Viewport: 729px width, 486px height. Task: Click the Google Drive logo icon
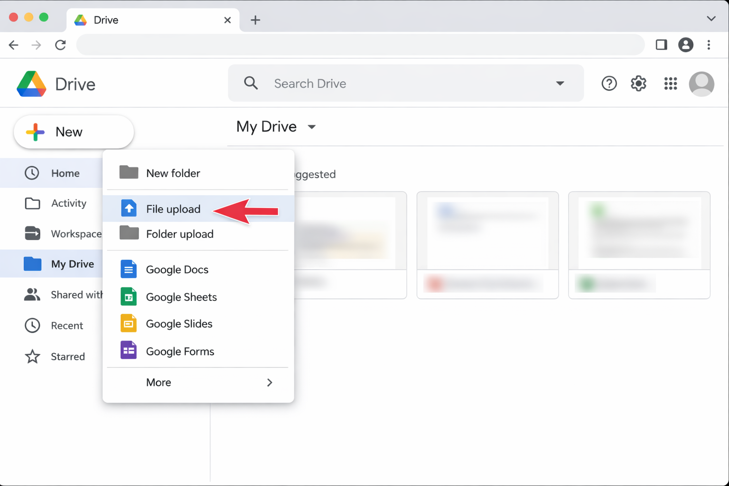31,84
